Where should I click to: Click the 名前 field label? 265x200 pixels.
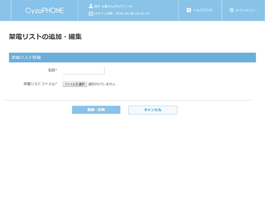(x=52, y=70)
